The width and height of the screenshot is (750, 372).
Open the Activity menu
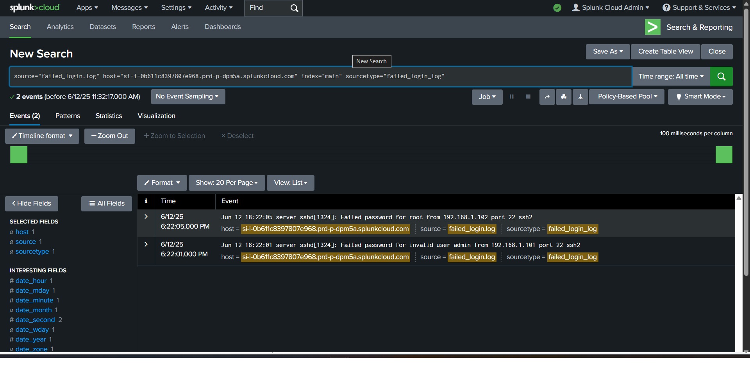(x=219, y=8)
